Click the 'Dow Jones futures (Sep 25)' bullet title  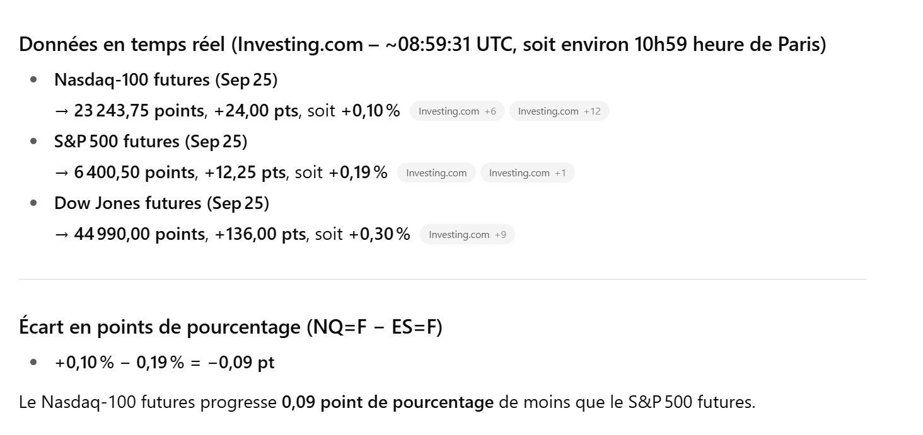click(x=161, y=203)
